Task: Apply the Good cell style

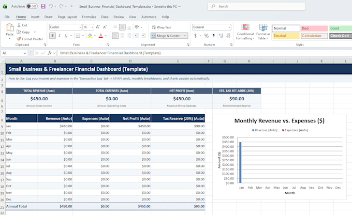Action: coord(341,28)
